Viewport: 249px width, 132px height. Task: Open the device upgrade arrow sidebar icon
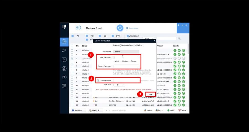click(64, 77)
